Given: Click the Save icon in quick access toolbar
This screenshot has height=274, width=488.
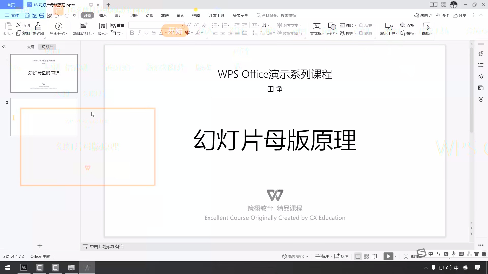Looking at the screenshot, I should coord(27,15).
